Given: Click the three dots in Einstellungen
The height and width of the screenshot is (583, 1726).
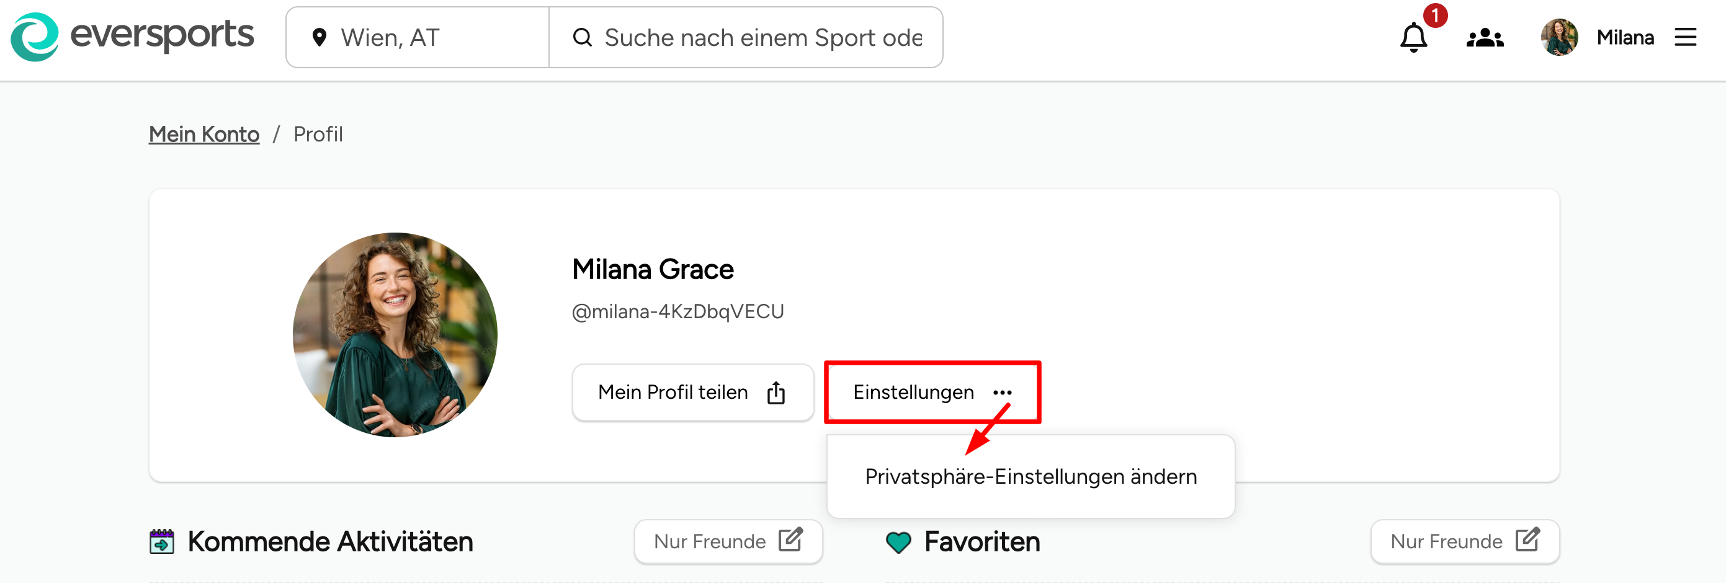Looking at the screenshot, I should [x=1003, y=393].
